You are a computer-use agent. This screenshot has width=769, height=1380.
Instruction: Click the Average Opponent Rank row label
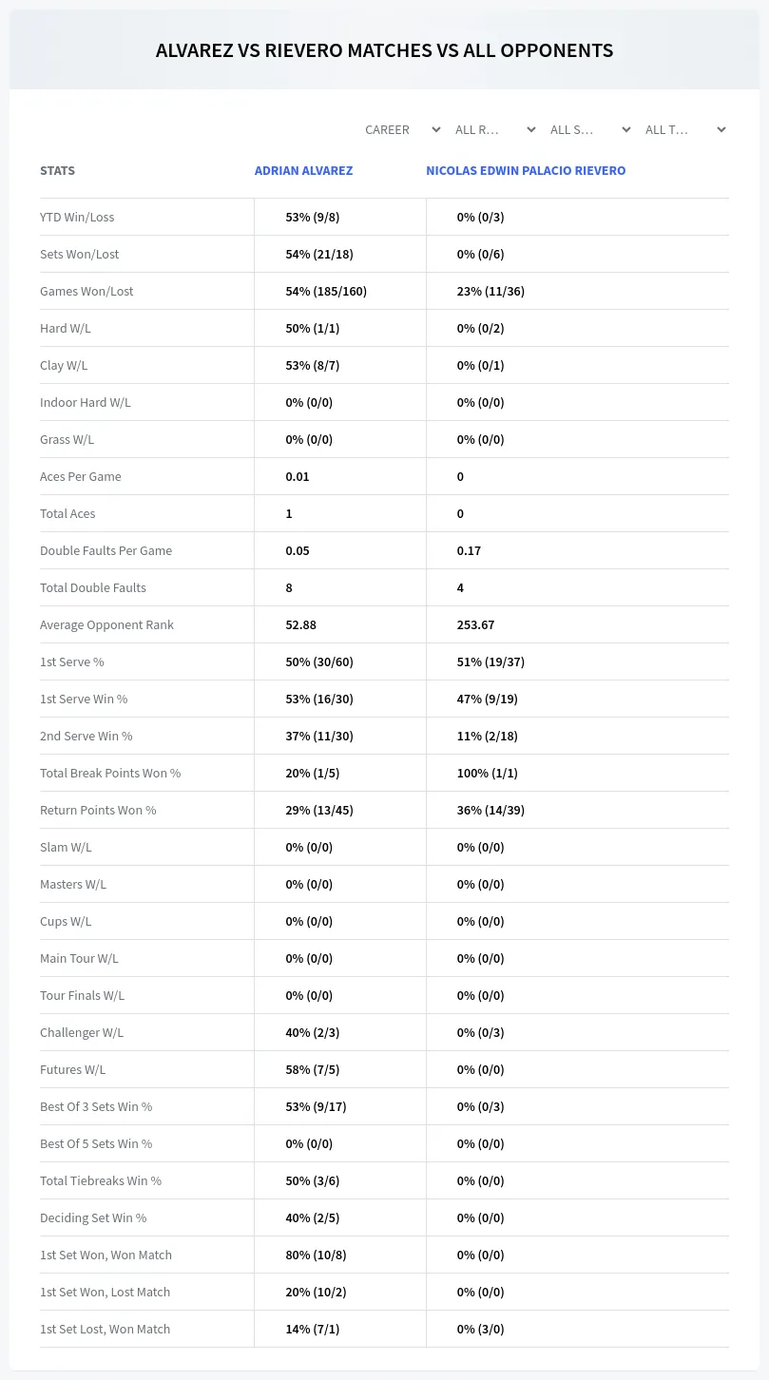(x=106, y=624)
